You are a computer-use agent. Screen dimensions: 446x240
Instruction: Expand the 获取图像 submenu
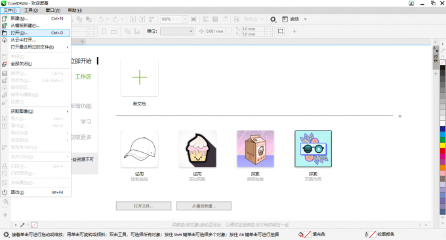[x=35, y=111]
